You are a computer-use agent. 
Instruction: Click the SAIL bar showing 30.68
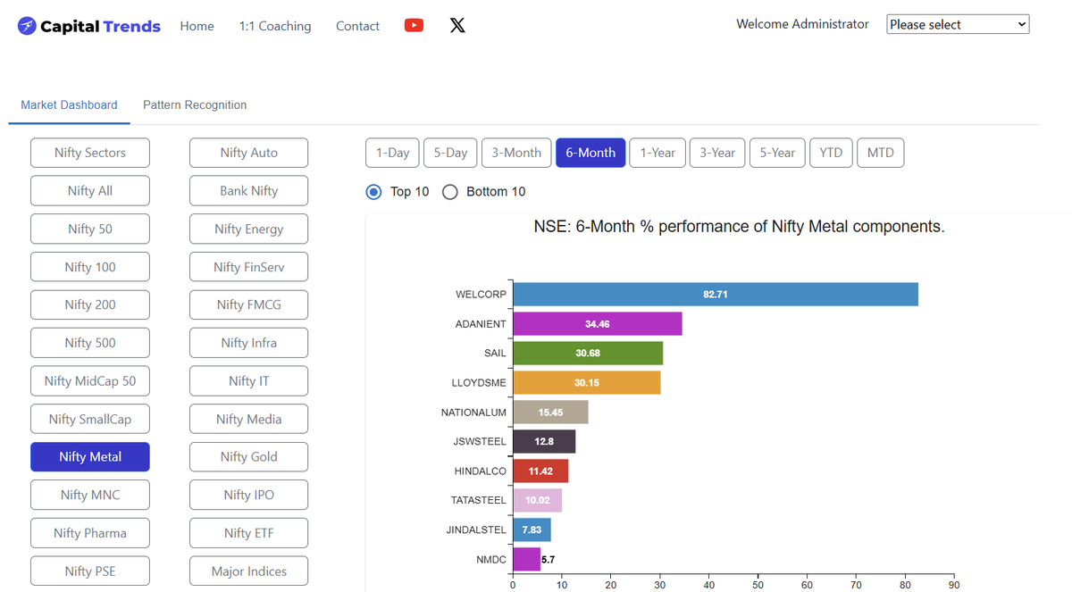point(588,354)
